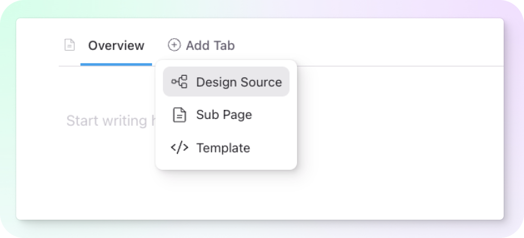Screen dimensions: 524x238
Task: Click the Design Source hierarchy icon
Action: point(180,81)
